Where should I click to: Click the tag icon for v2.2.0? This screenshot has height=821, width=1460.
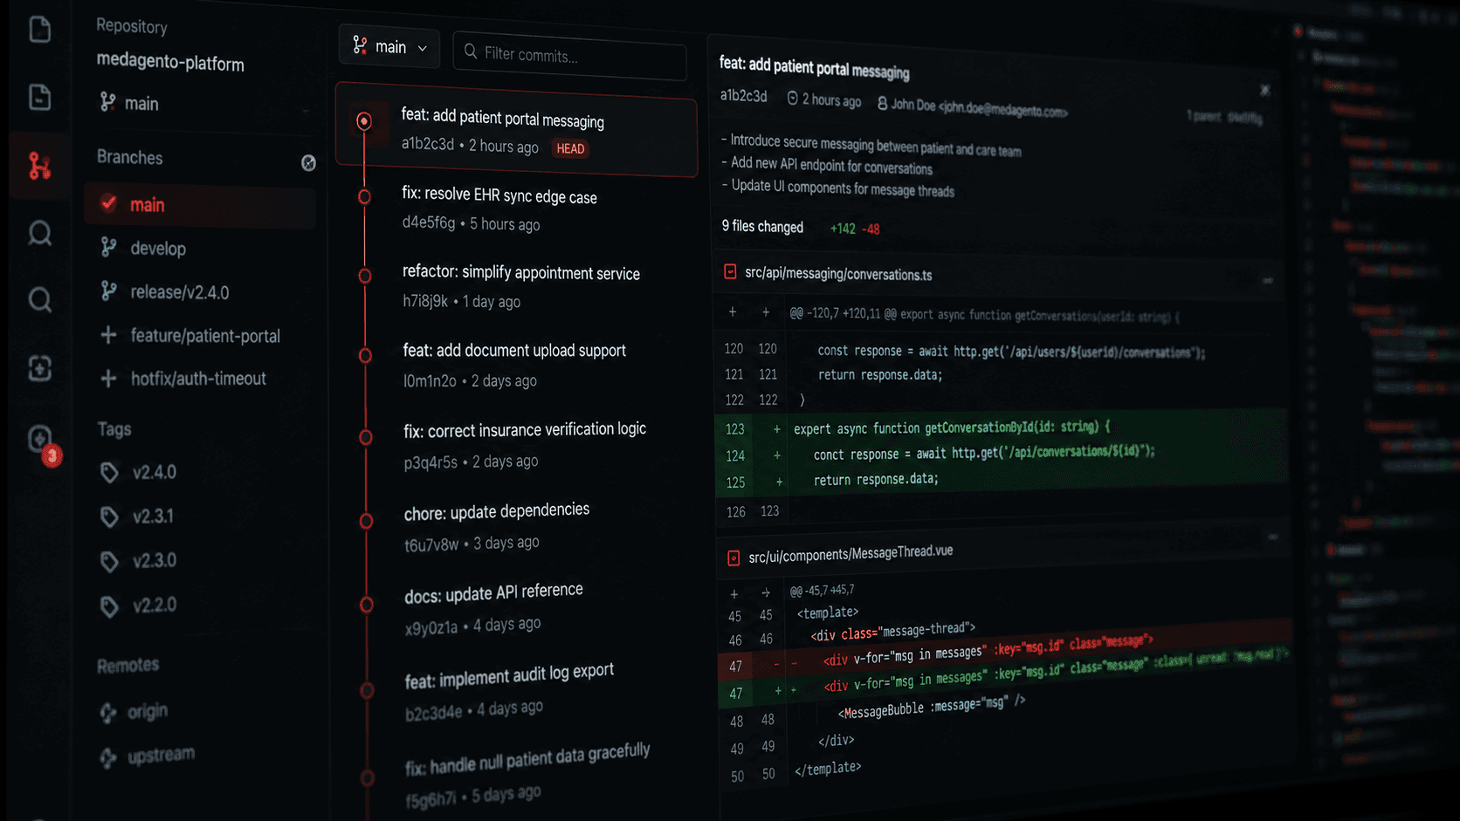(109, 605)
